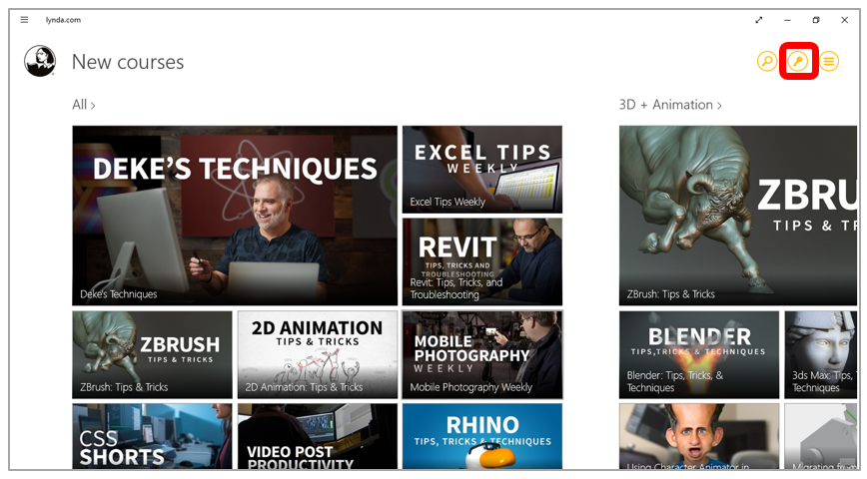Open Video Post Productivity course tile

(x=318, y=436)
